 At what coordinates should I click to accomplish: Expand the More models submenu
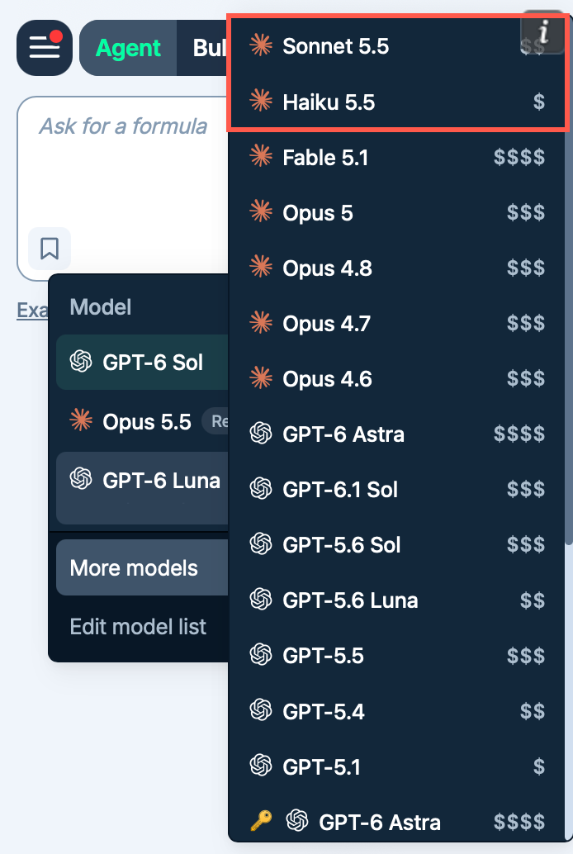point(142,567)
